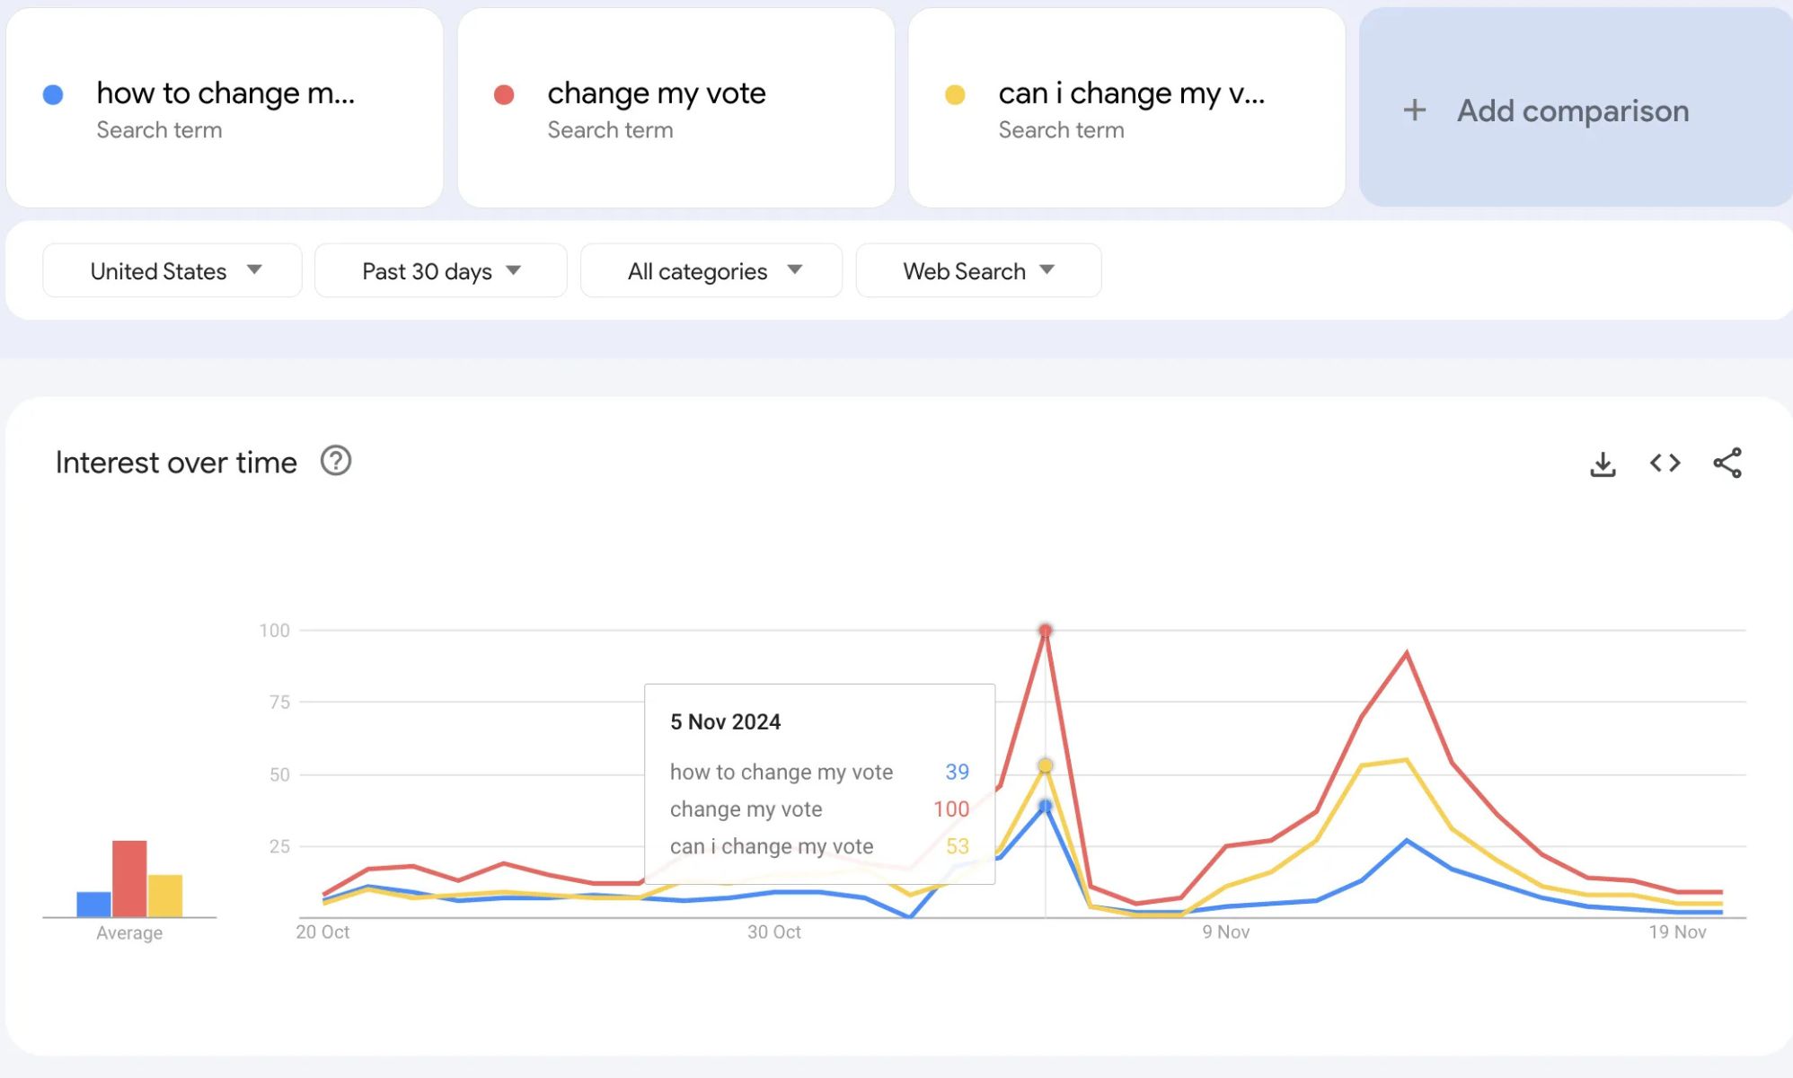This screenshot has width=1793, height=1078.
Task: Share the Interest over time chart
Action: click(1727, 464)
